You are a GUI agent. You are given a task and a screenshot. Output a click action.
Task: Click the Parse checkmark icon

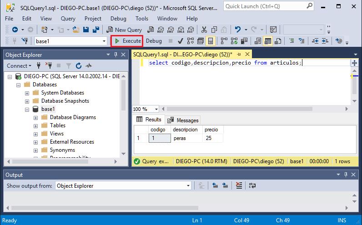(x=180, y=41)
